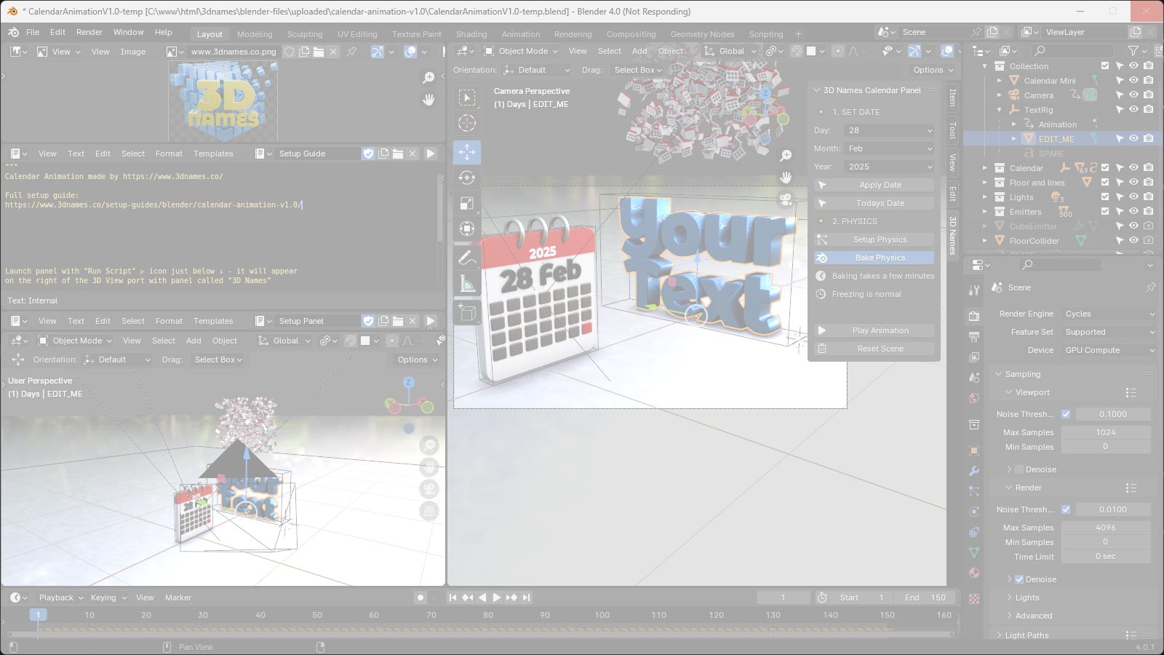Uncheck the Lights collection checkbox

coord(1105,197)
